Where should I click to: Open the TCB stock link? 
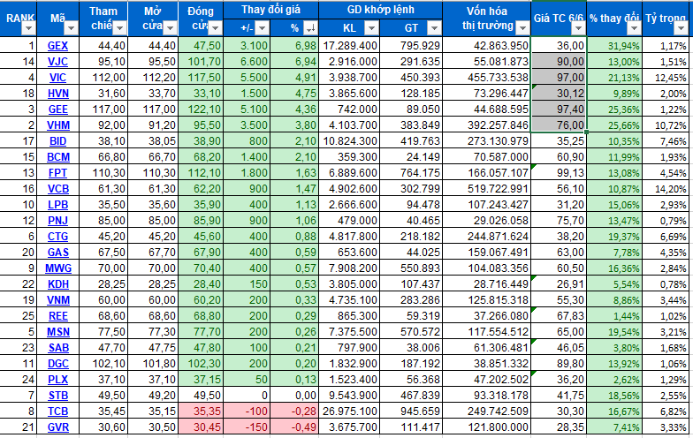[58, 412]
